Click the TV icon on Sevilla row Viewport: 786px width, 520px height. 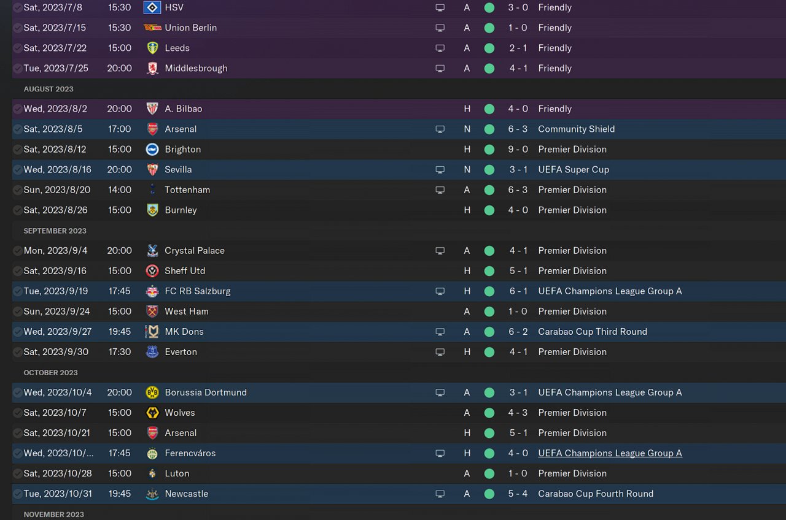click(x=440, y=169)
